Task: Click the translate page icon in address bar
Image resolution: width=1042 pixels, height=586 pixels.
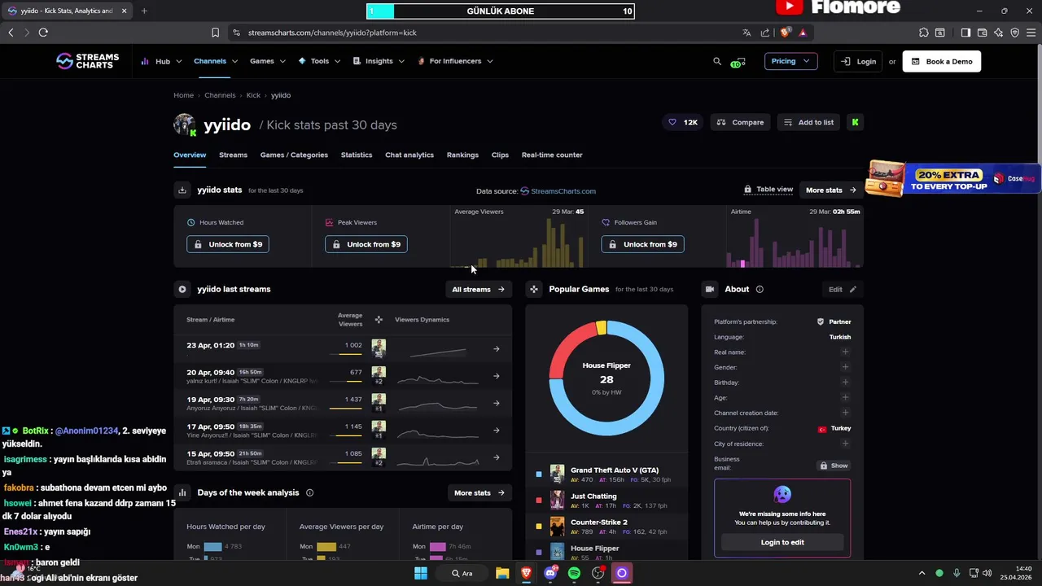Action: coord(746,33)
